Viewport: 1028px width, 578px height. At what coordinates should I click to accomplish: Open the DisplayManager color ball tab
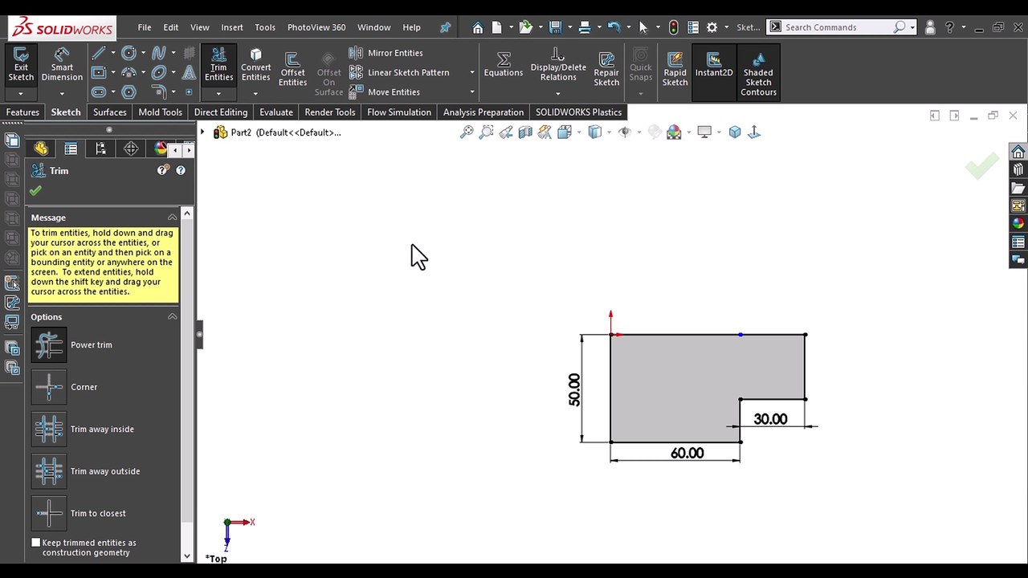(161, 149)
